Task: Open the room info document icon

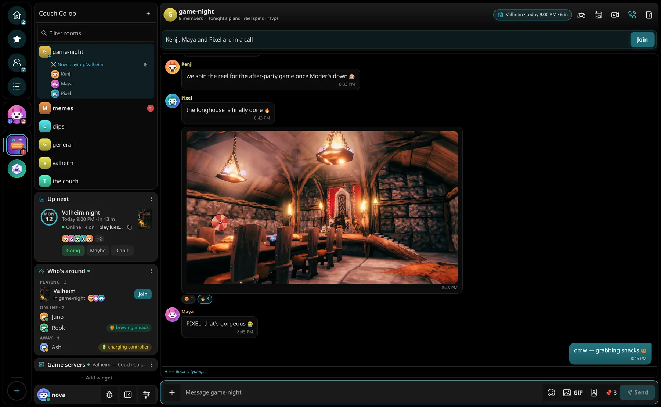Action: point(649,15)
